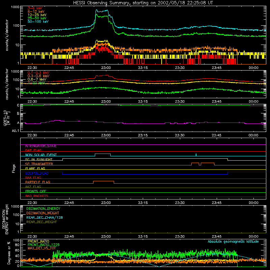
Task: Click the 0.3-0.8 MeV legend entry
Action: (x=38, y=76)
